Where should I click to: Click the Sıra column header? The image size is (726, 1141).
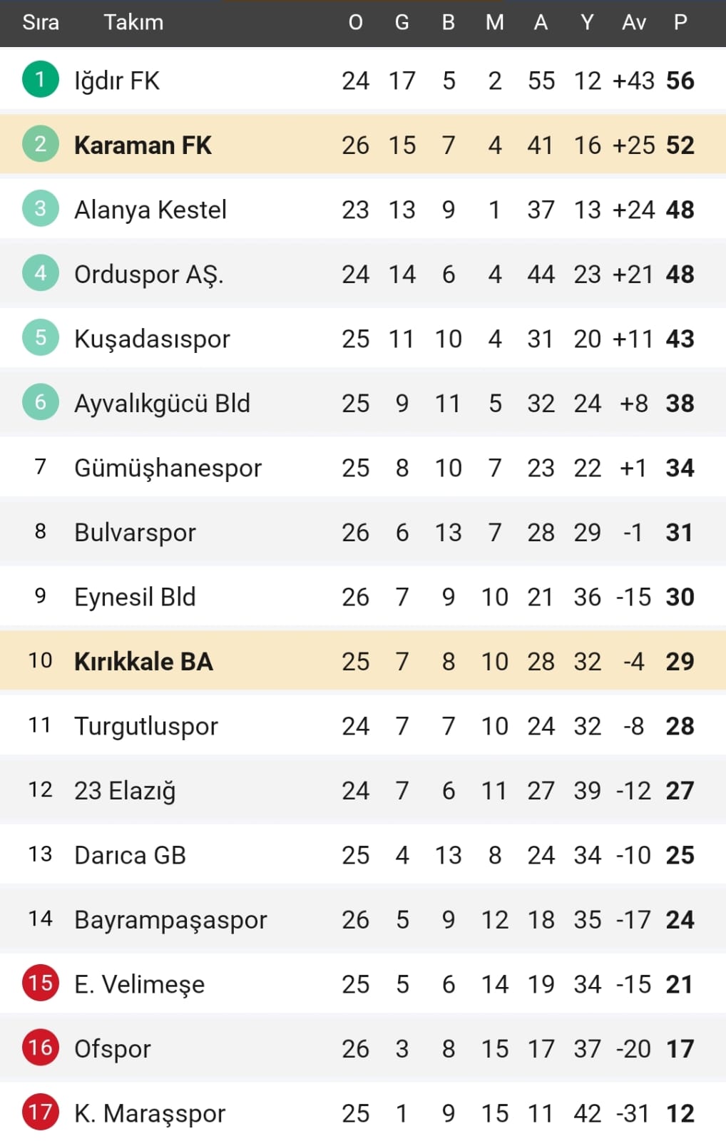(41, 23)
